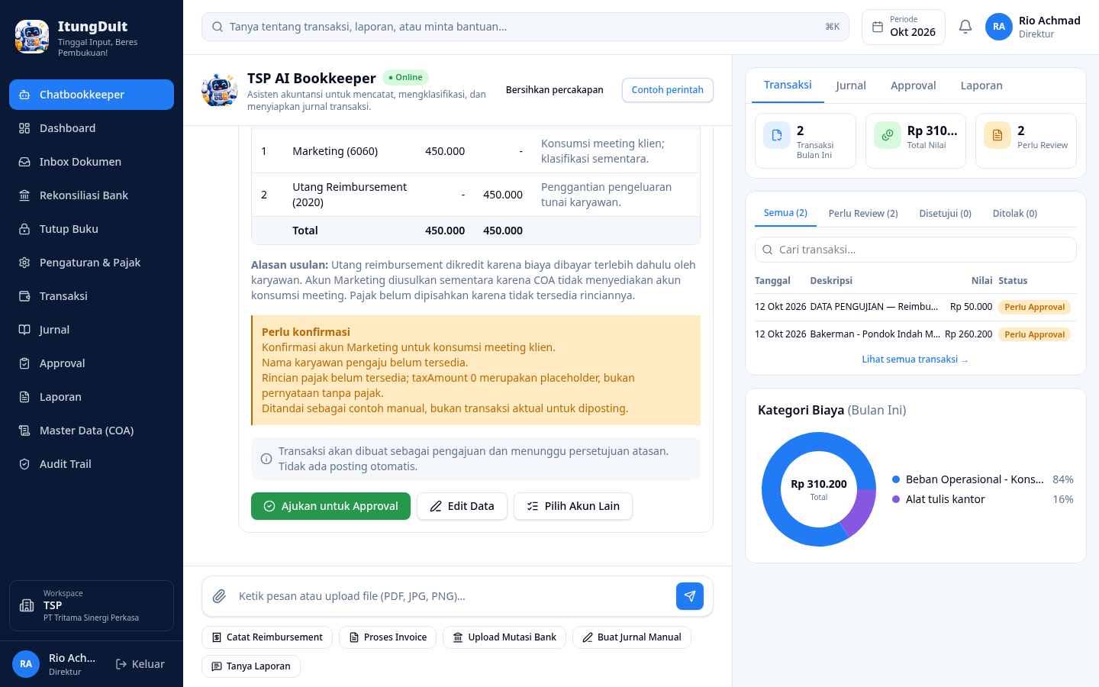Open Dashboard from the sidebar
Viewport: 1099px width, 687px height.
pyautogui.click(x=92, y=128)
